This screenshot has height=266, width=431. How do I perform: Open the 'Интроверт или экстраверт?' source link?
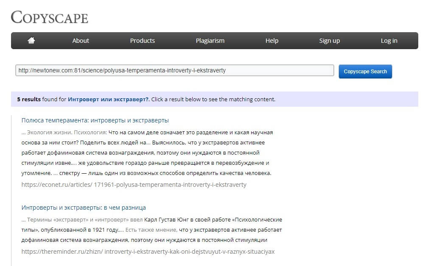tap(108, 100)
